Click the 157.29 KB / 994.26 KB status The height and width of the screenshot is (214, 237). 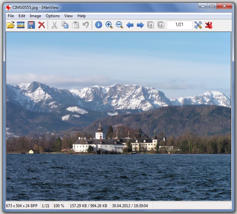89,206
